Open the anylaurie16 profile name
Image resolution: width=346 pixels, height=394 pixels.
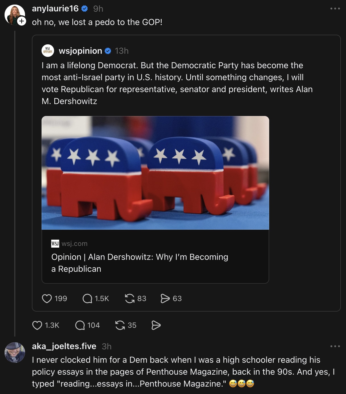[x=55, y=9]
